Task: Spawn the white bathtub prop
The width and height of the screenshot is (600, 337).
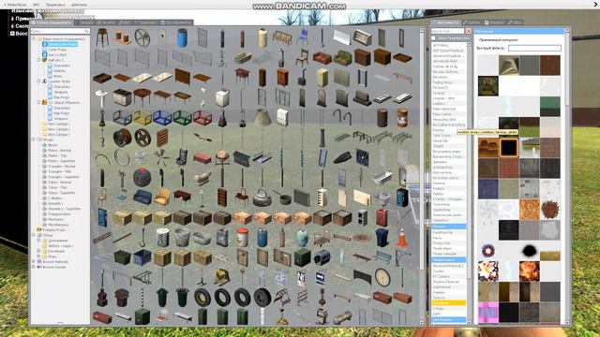Action: 382,178
